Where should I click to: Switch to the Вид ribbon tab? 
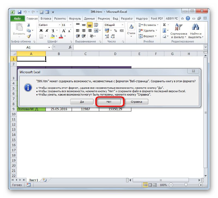[115, 19]
